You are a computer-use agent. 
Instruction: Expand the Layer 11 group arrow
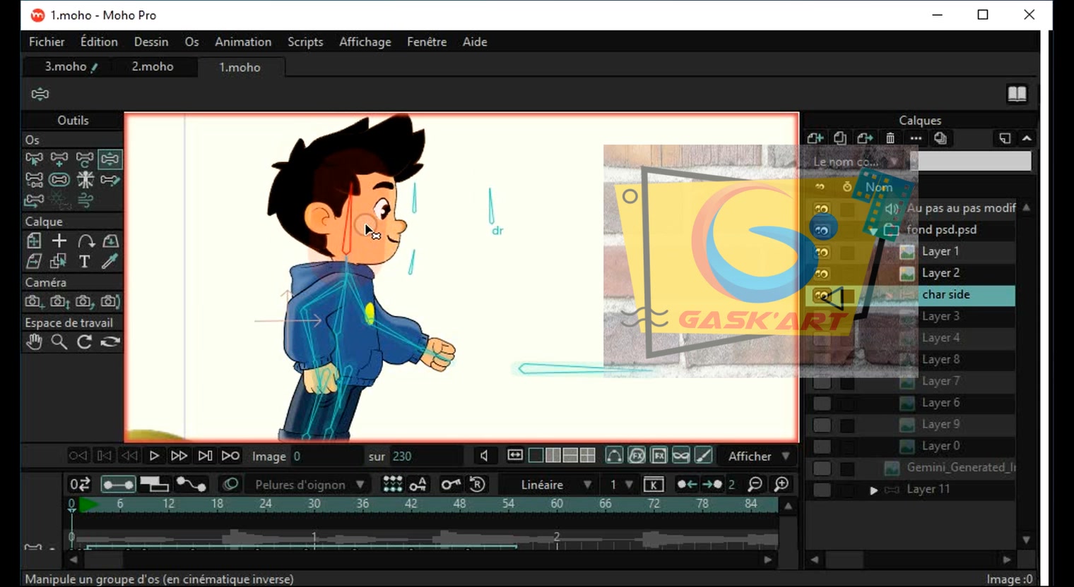click(874, 490)
